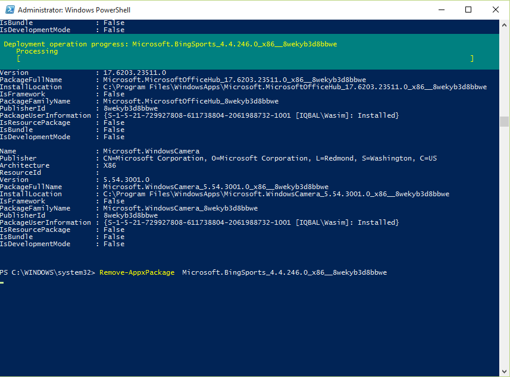Viewport: 510px width, 377px height.
Task: Maximize the PowerShell window
Action: [468, 10]
